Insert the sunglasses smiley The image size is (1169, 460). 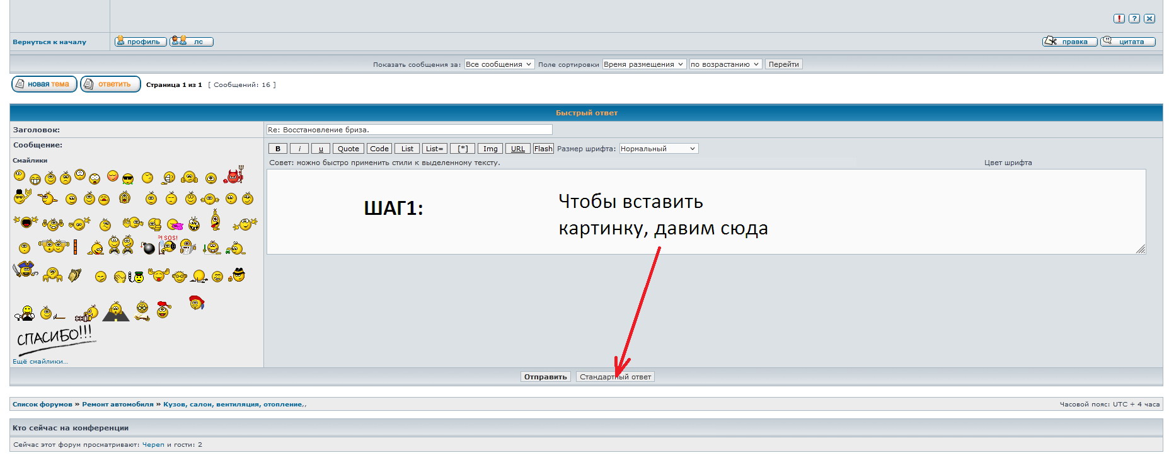pyautogui.click(x=128, y=179)
